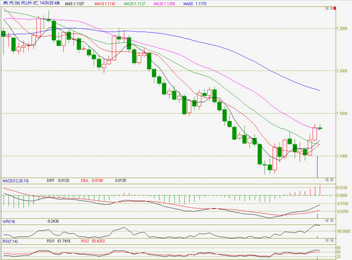Click the MACD histogram value 0.0135

click(x=120, y=181)
